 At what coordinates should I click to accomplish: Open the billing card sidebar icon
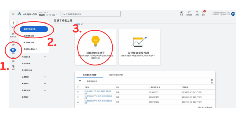pyautogui.click(x=13, y=58)
